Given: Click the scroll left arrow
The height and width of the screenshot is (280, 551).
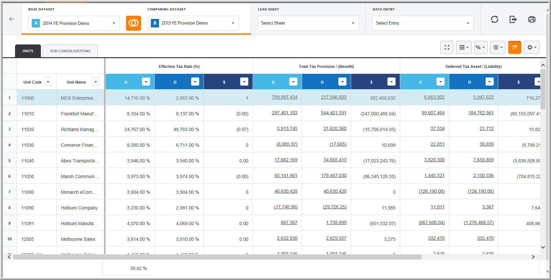Looking at the screenshot, I should pyautogui.click(x=9, y=257).
